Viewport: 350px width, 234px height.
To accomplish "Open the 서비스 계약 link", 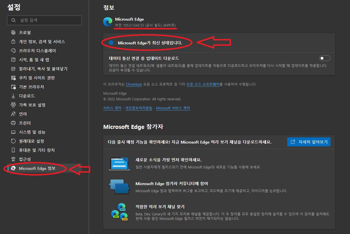I will pyautogui.click(x=112, y=108).
